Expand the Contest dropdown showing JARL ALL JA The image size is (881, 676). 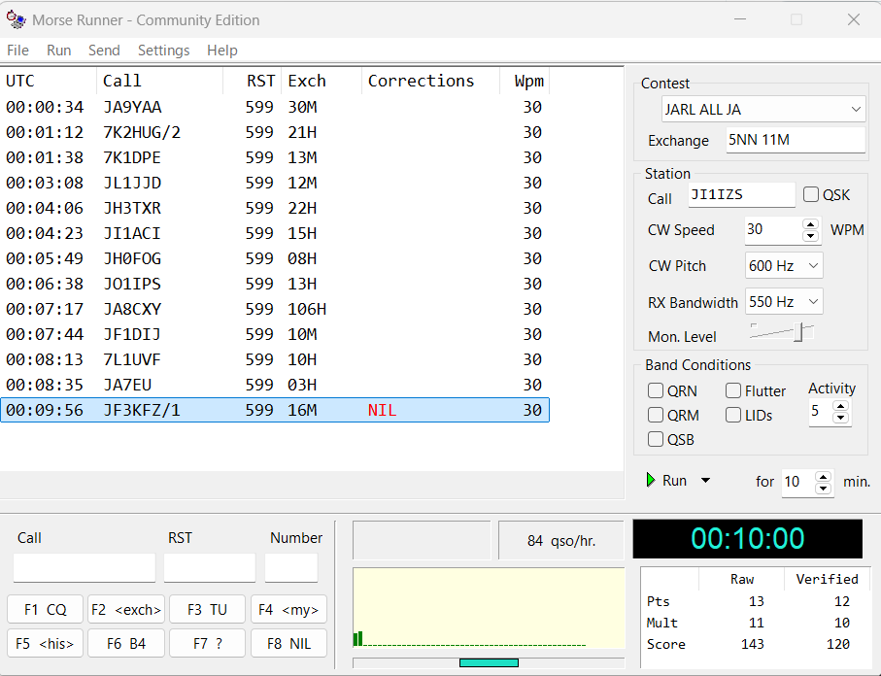[x=763, y=109]
